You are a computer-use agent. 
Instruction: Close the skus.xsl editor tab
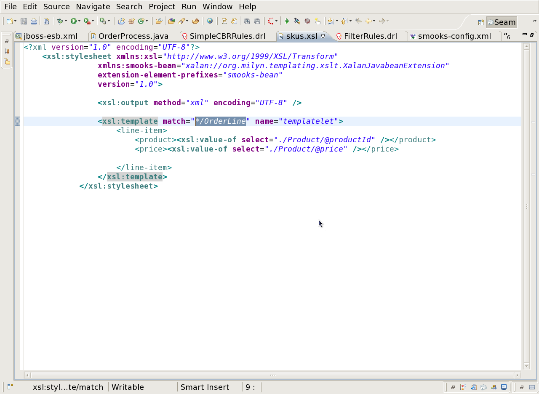pyautogui.click(x=323, y=36)
